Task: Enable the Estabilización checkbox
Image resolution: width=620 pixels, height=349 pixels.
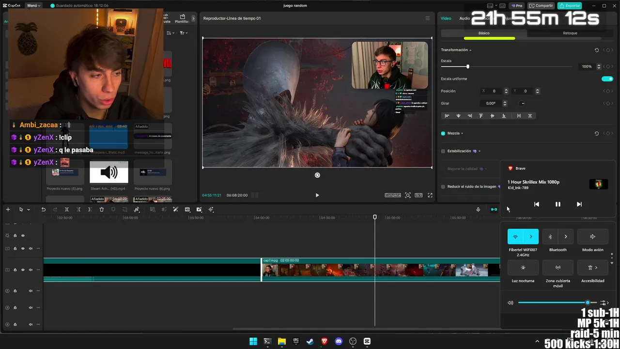Action: coord(443,151)
